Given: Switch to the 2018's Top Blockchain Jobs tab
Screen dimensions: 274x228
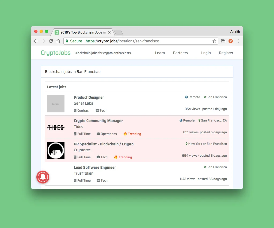Looking at the screenshot, I should [80, 32].
